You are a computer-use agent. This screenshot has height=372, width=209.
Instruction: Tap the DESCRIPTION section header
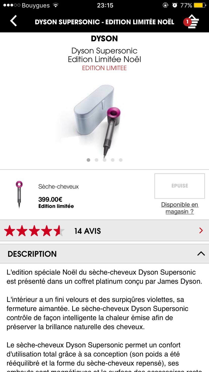104,254
